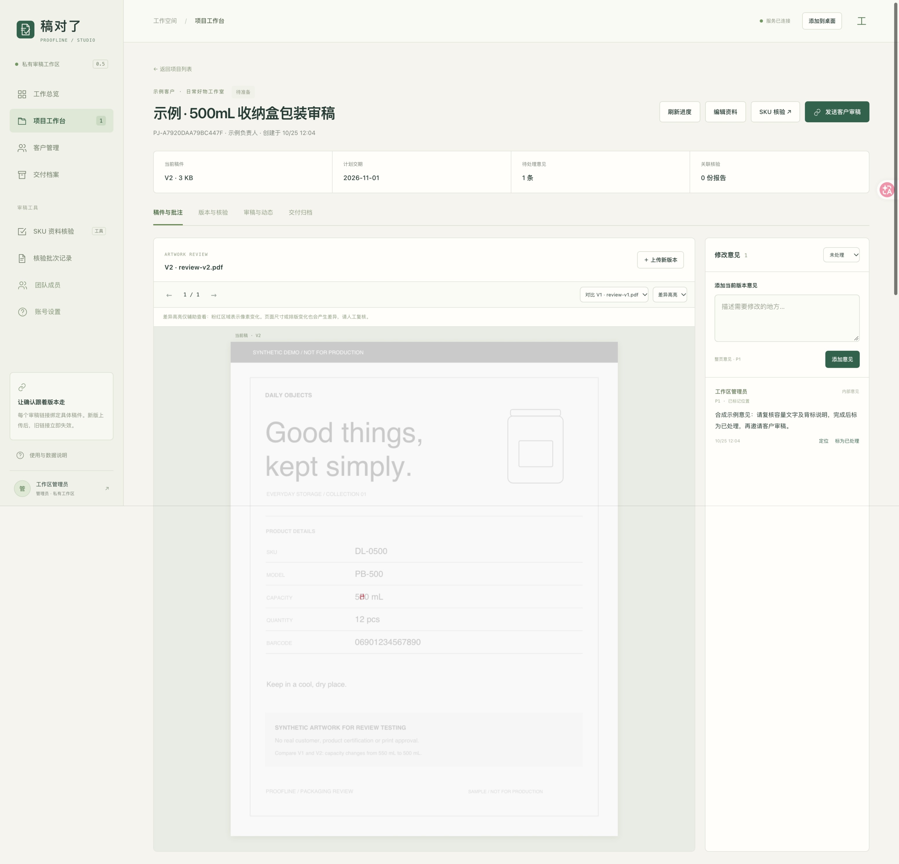Image resolution: width=899 pixels, height=864 pixels.
Task: Switch to 审稿与动态 tab
Action: 258,212
